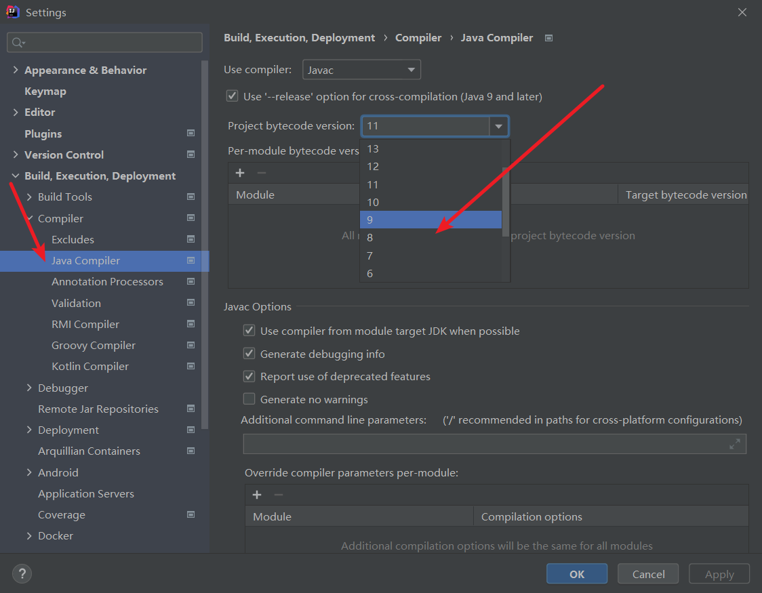Choose bytecode version 9 in dropdown list
This screenshot has height=593, width=762.
430,220
